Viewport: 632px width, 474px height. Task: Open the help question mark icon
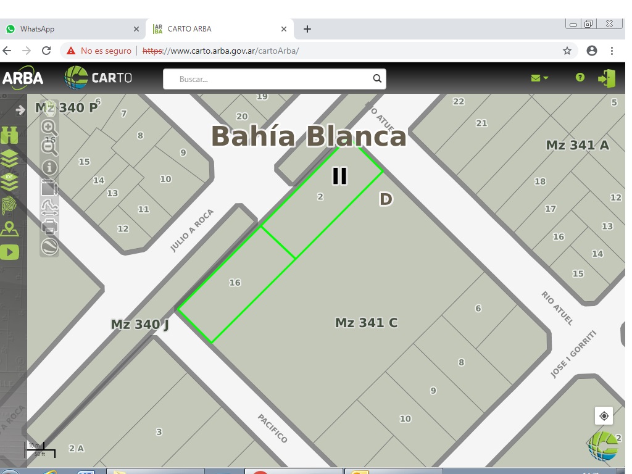click(580, 77)
